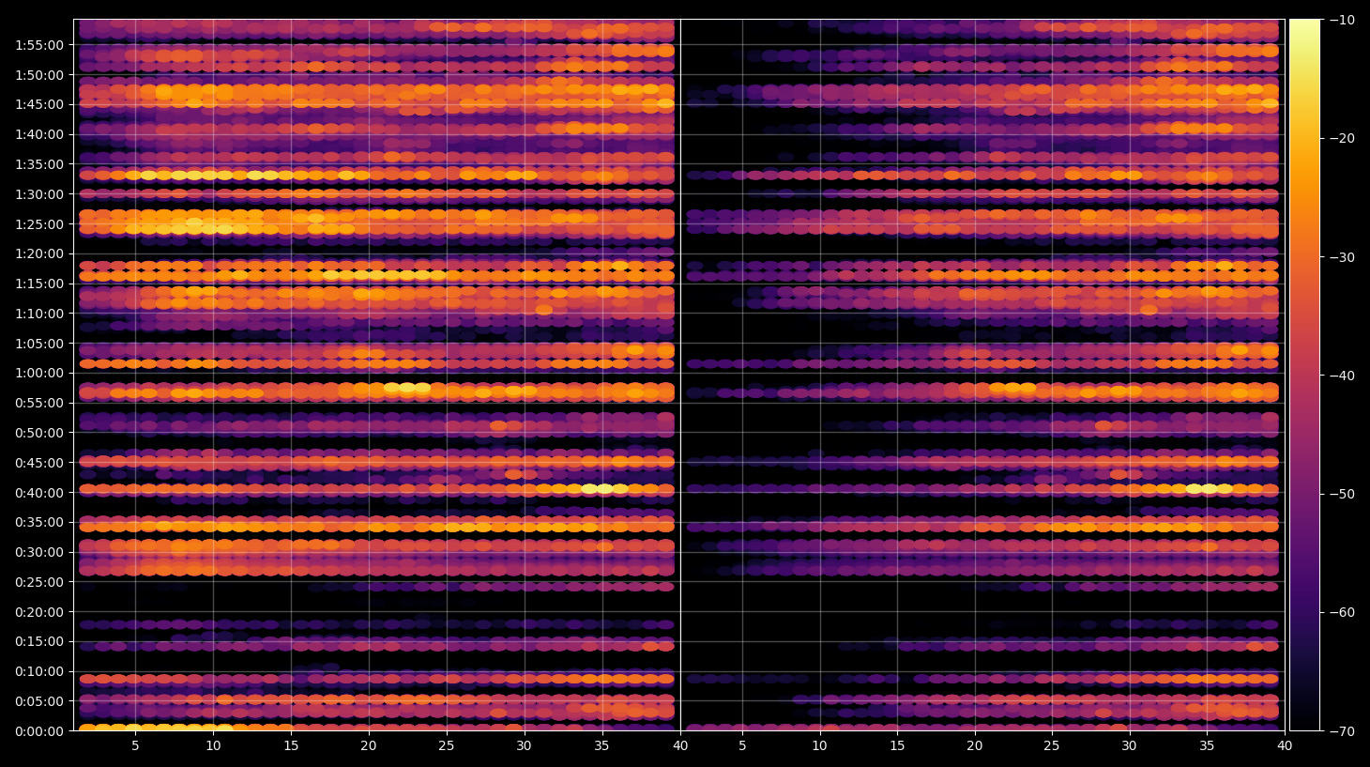Screen dimensions: 1370x767
Task: Select the 1:30:00 time label
Action: pyautogui.click(x=39, y=194)
